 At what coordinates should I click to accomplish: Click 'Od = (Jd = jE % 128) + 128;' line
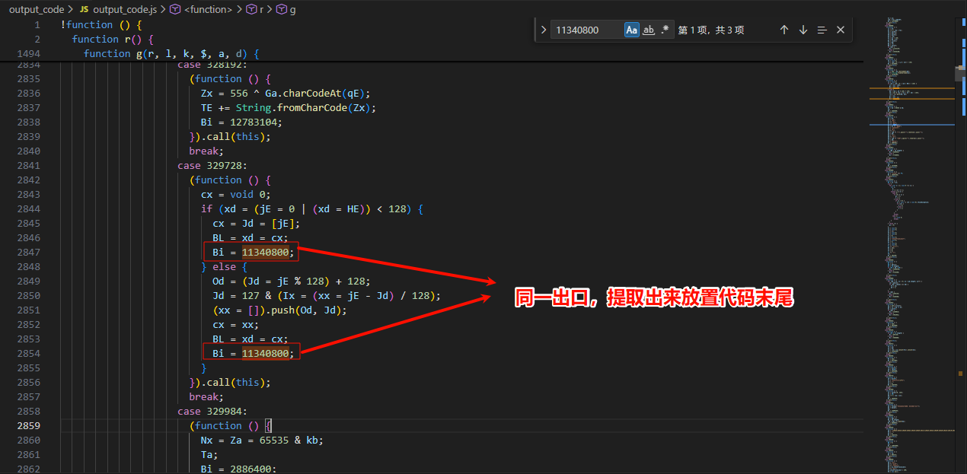click(292, 281)
